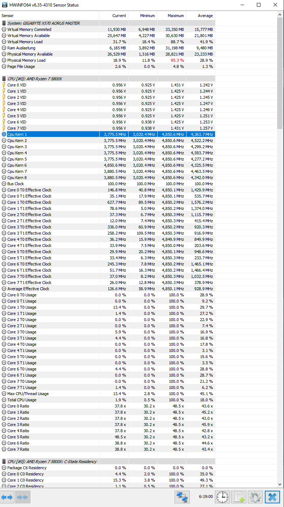Screen dimensions: 284x507
Task: Collapse the System: GIGABYTE X570 AORUS MASTER group
Action: click(x=108, y=23)
